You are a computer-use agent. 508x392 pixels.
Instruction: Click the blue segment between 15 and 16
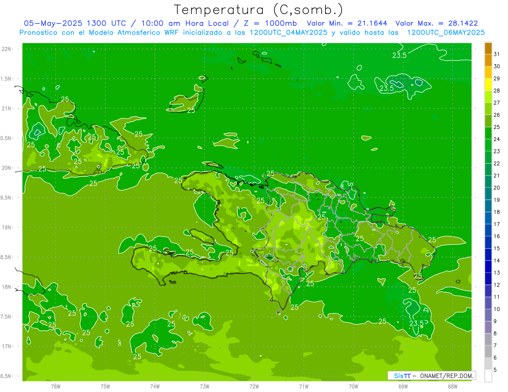[488, 242]
